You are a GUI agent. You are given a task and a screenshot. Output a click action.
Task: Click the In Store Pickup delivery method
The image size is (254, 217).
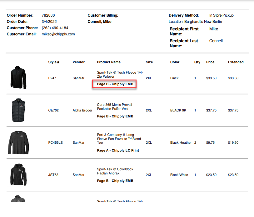click(x=221, y=15)
